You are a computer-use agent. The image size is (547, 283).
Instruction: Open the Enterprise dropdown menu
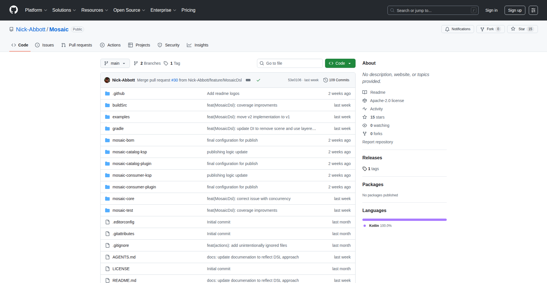pyautogui.click(x=163, y=10)
